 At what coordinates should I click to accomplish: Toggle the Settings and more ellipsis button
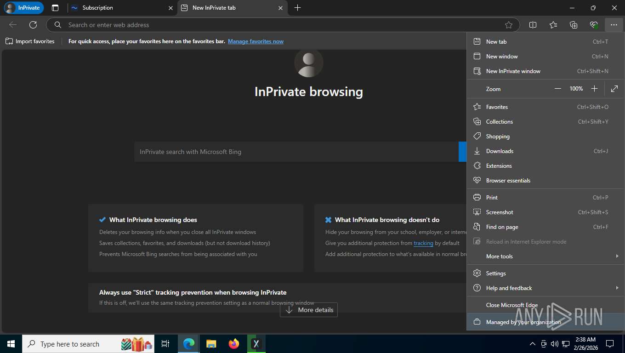[x=614, y=25]
